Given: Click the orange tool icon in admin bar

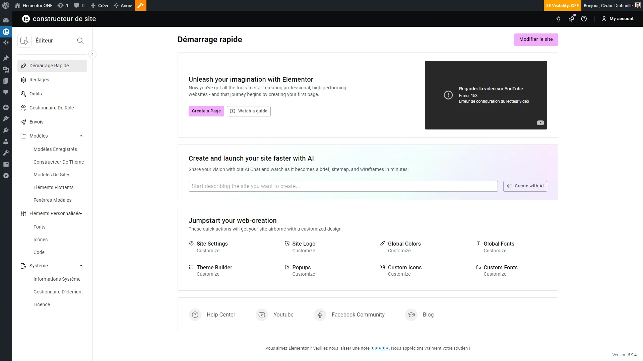Looking at the screenshot, I should click(140, 5).
